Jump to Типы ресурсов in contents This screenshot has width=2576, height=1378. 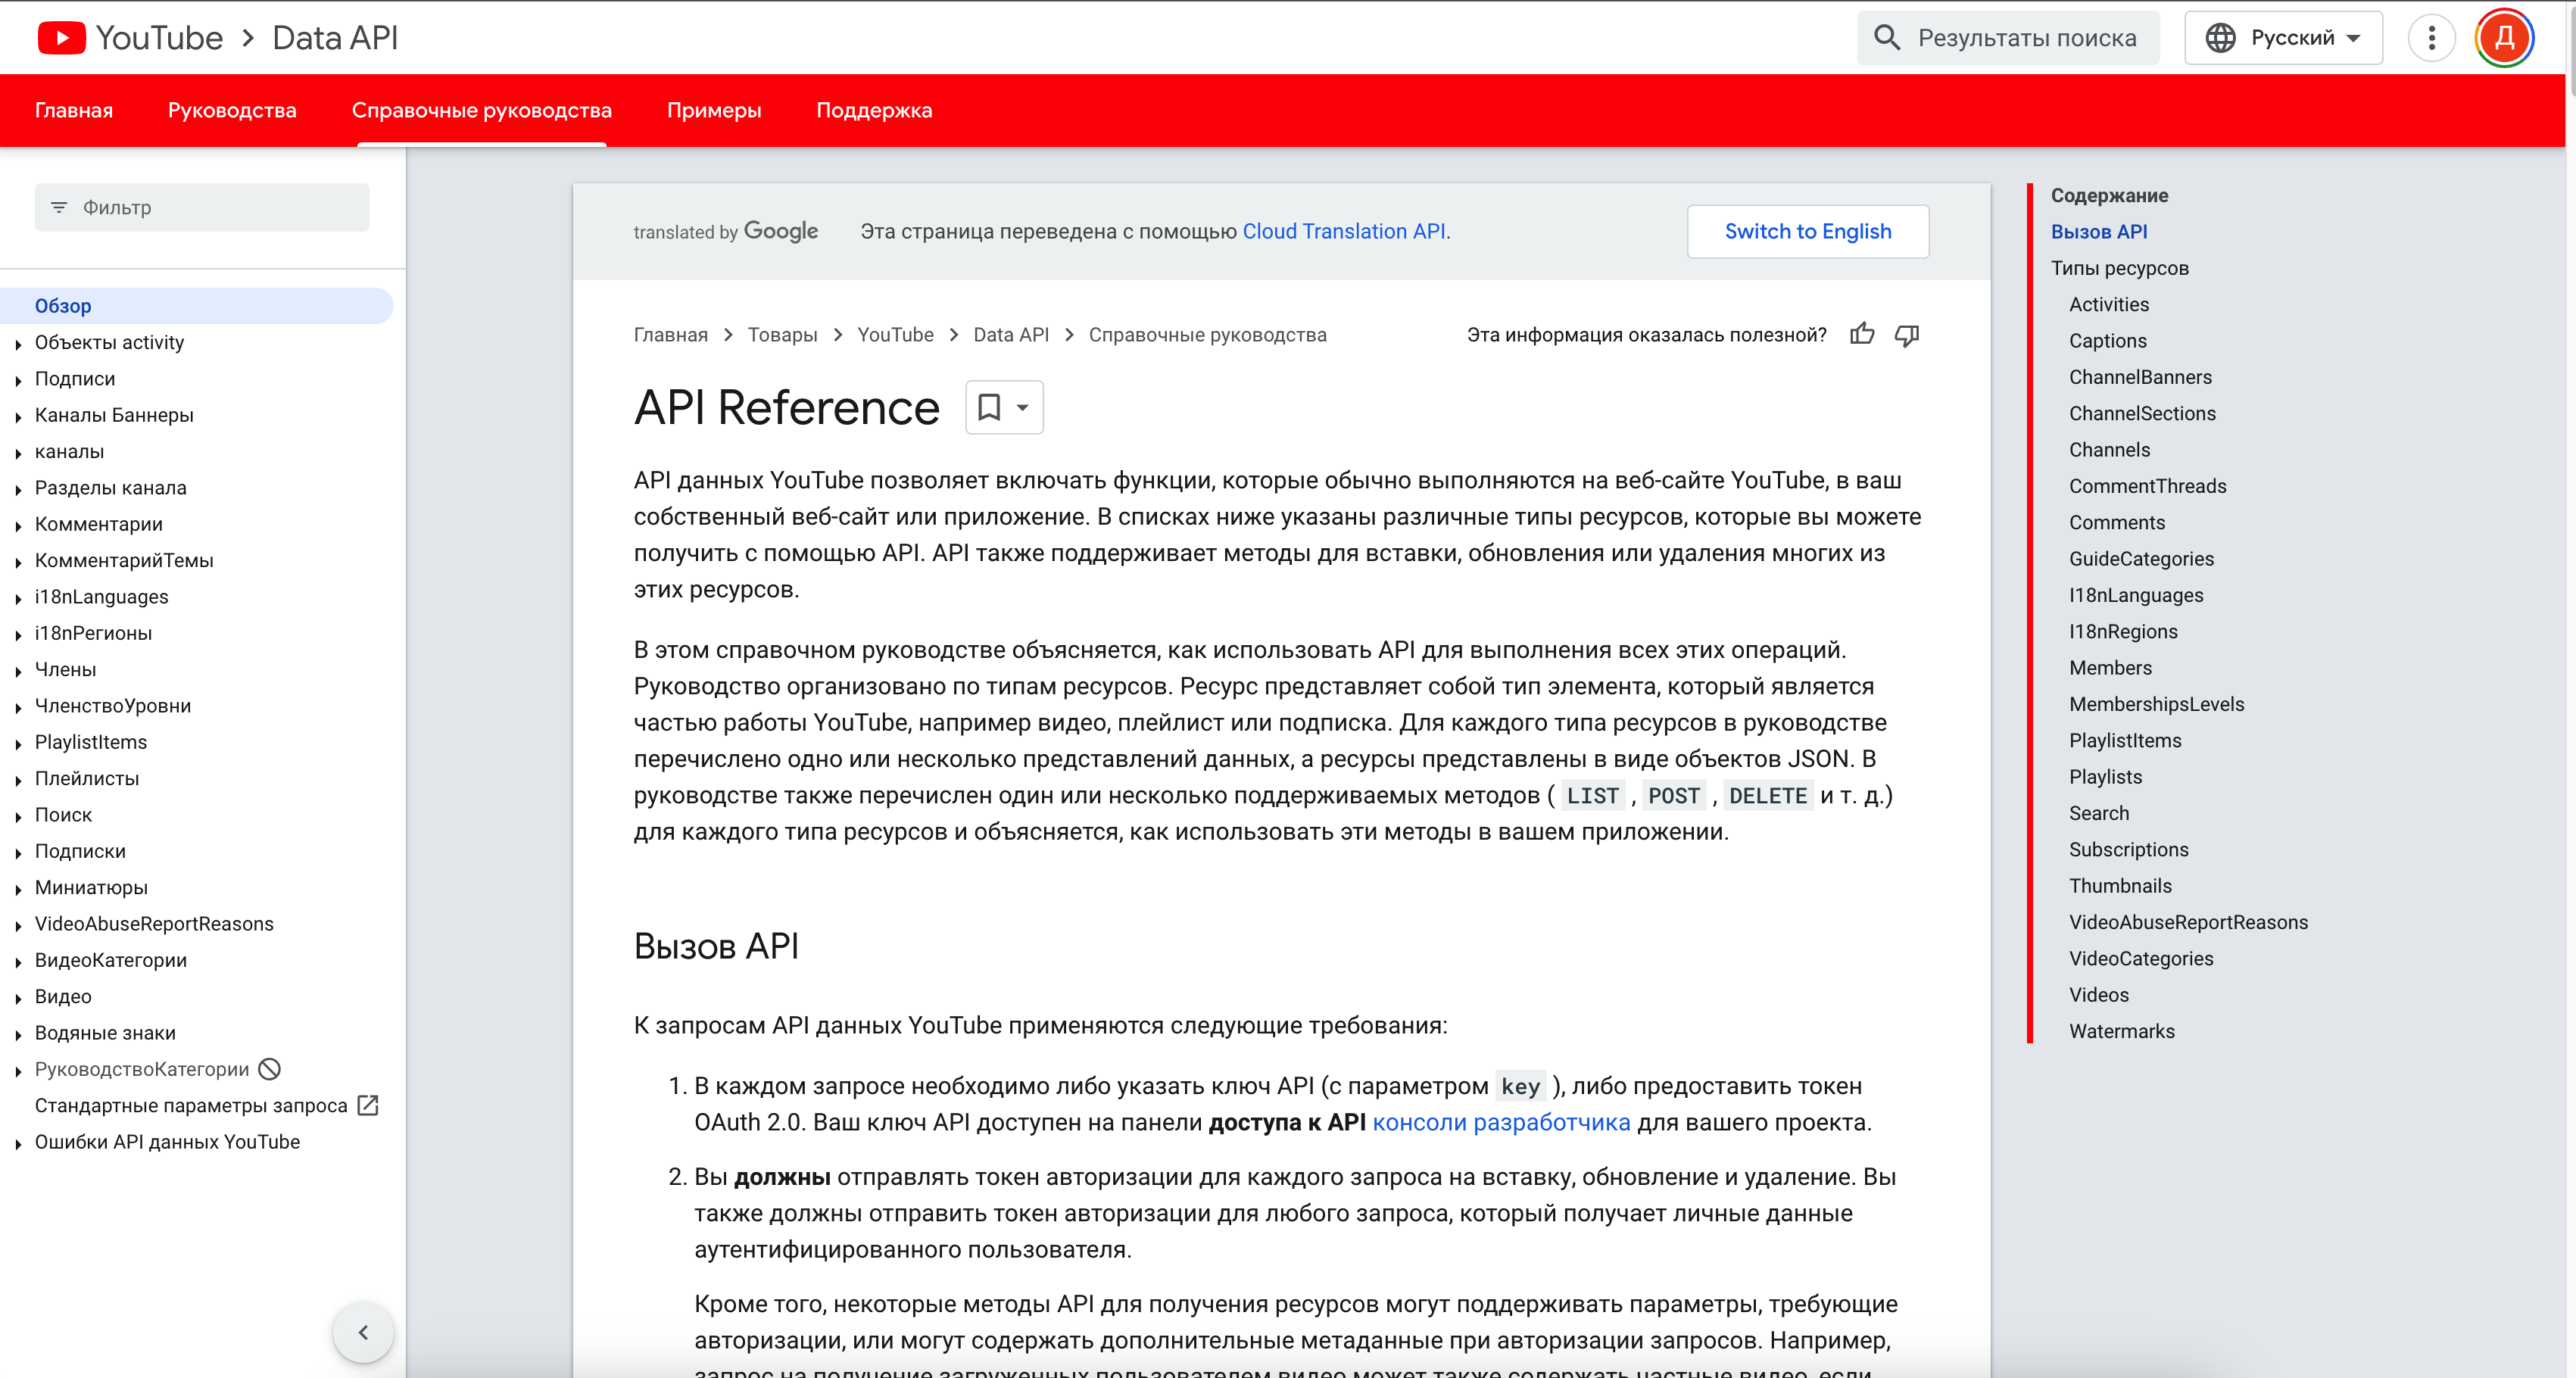2120,268
